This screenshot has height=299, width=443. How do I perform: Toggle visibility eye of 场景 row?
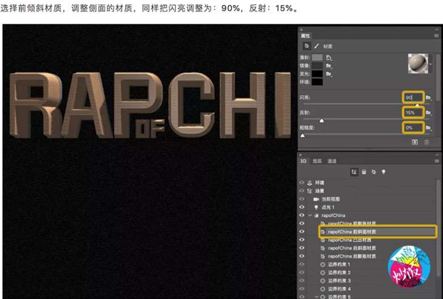(302, 191)
